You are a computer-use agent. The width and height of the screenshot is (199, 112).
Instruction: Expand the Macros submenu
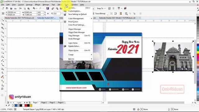(80, 59)
